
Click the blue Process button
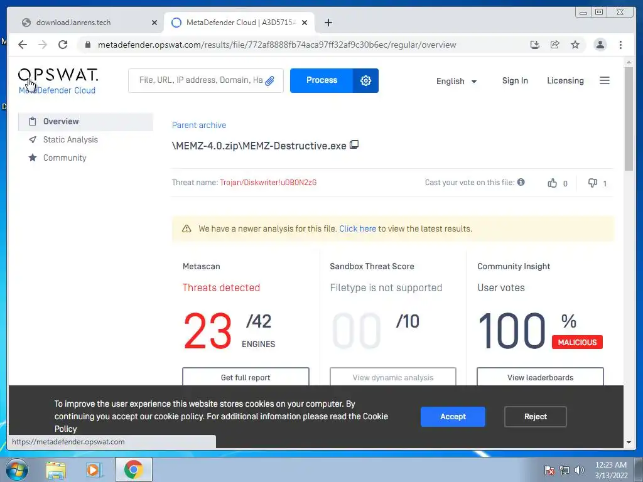click(321, 80)
